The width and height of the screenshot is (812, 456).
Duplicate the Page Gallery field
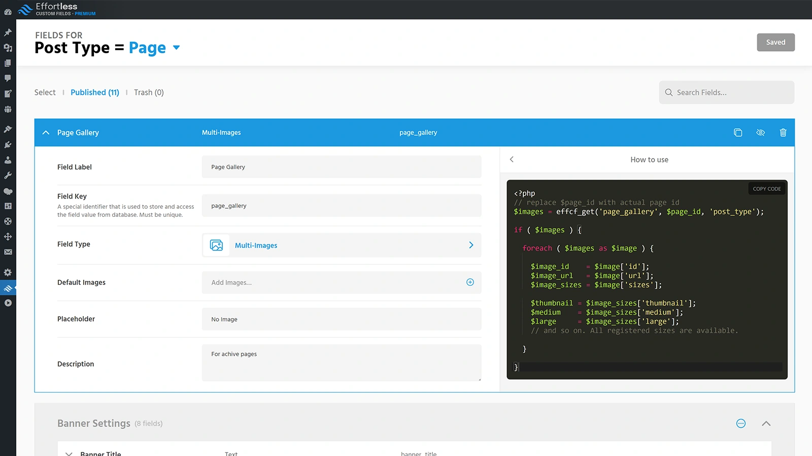coord(738,132)
